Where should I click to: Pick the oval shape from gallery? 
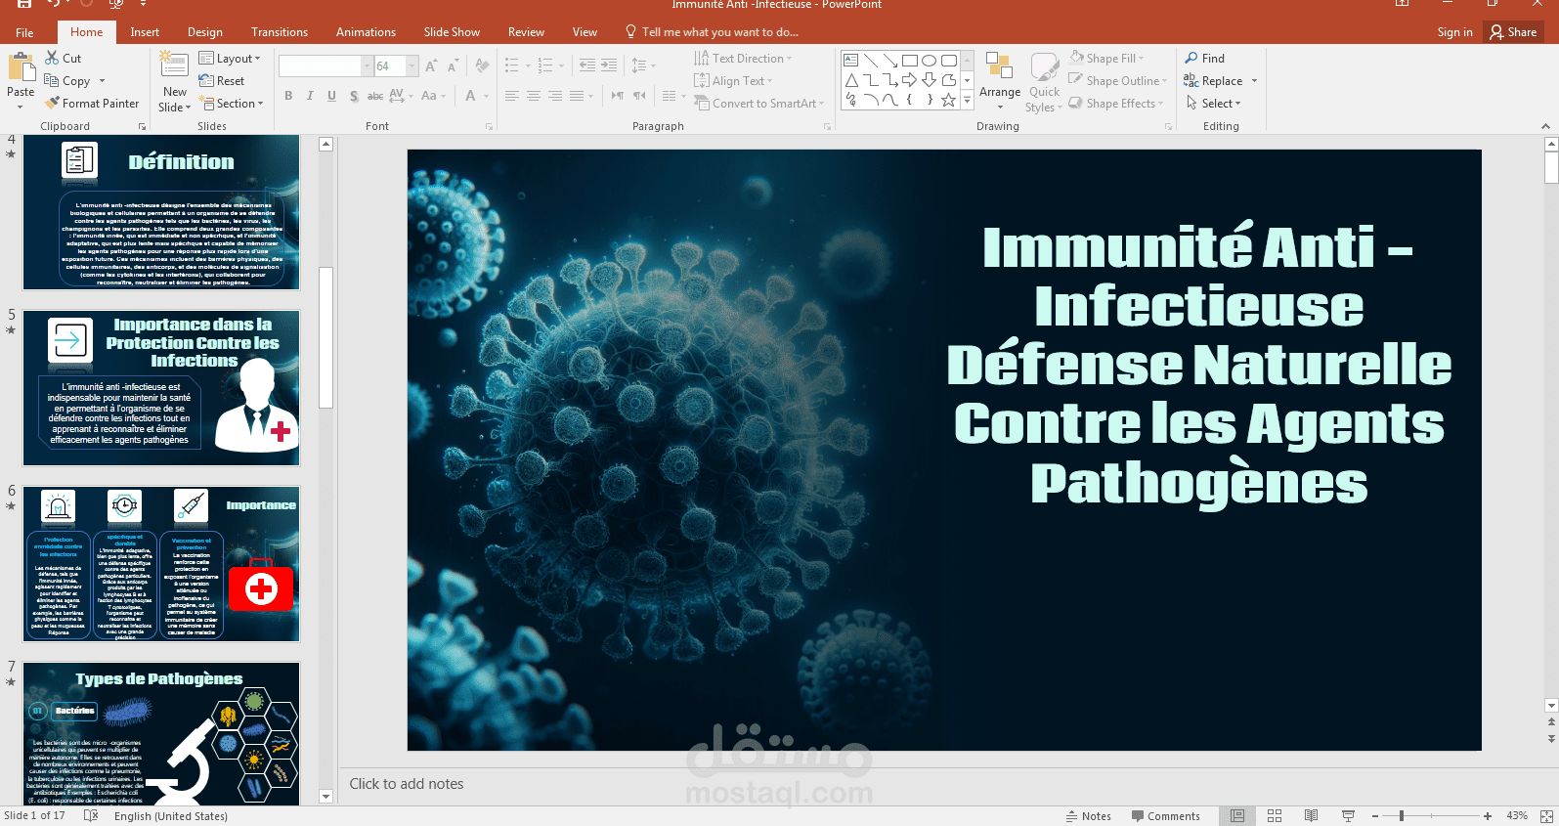click(930, 61)
